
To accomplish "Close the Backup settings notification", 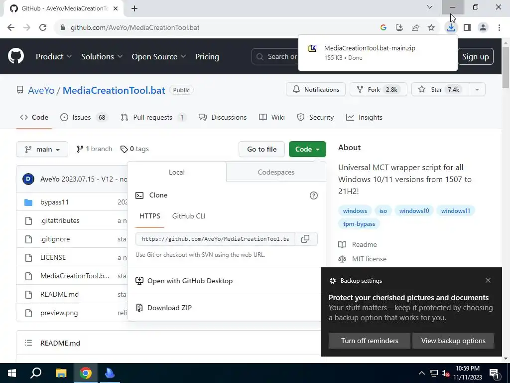I will point(488,280).
